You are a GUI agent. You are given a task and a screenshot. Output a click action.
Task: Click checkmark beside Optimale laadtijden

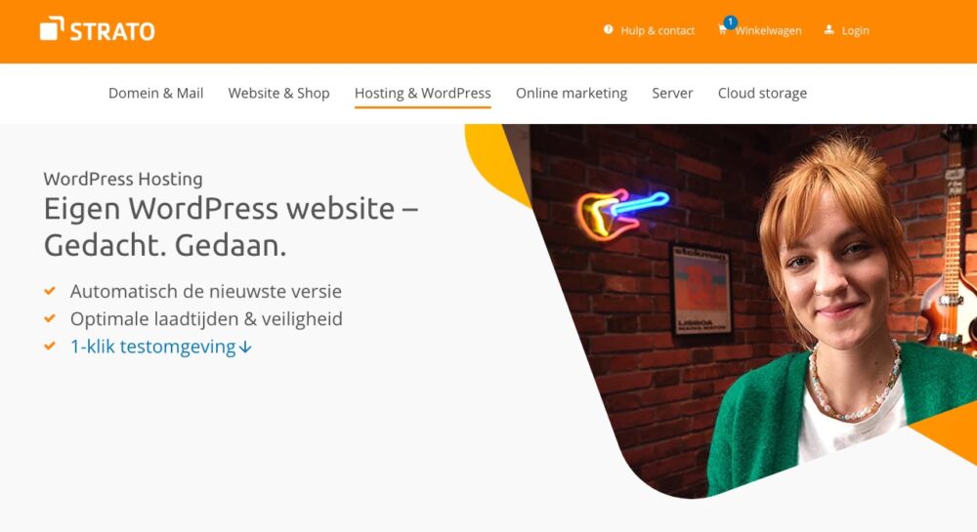[50, 318]
